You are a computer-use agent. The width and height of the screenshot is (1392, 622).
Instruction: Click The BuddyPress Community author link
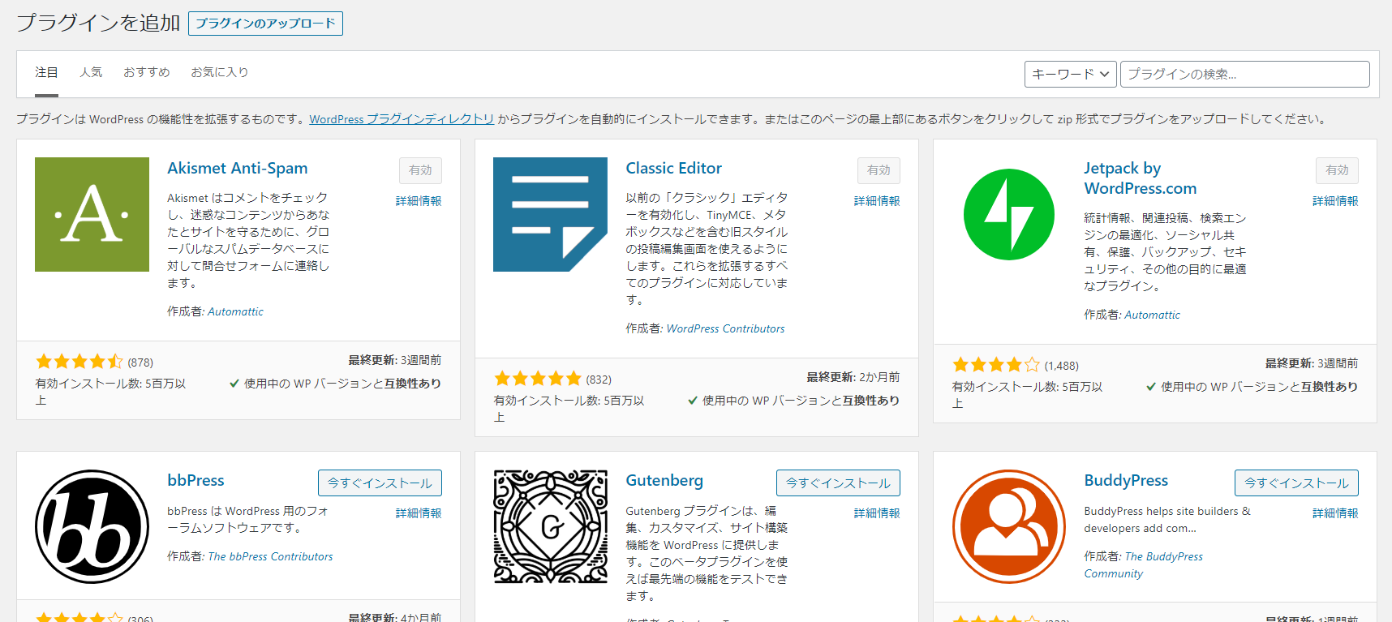point(1144,565)
